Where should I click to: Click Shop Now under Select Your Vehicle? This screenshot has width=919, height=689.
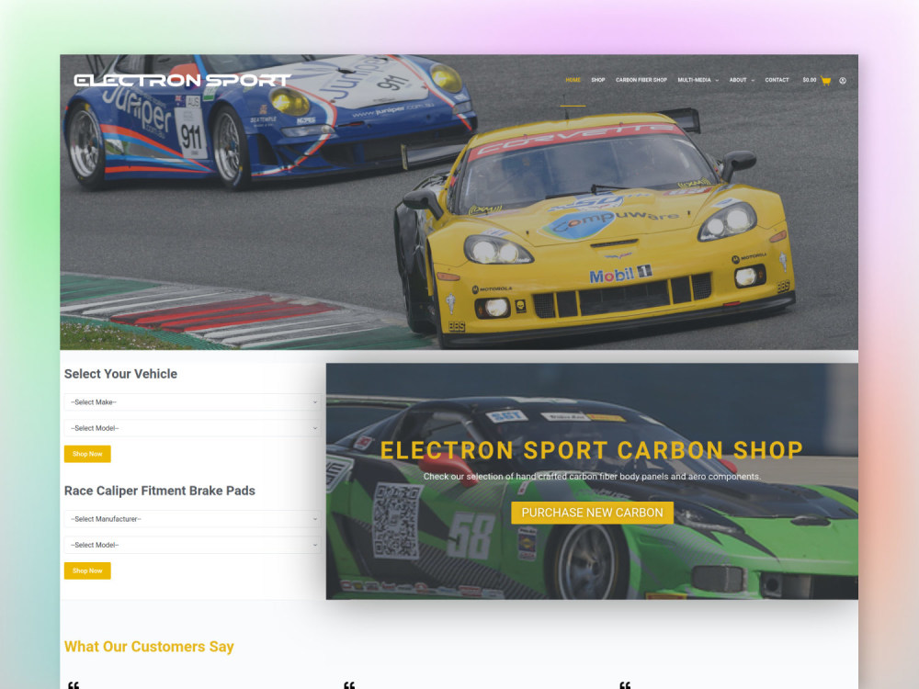tap(87, 454)
